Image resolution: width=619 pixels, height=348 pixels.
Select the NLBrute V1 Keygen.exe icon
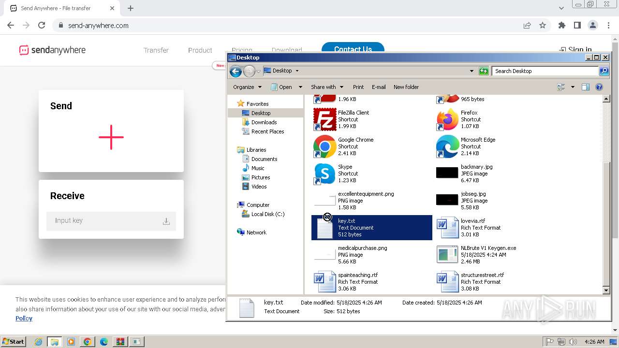point(447,254)
